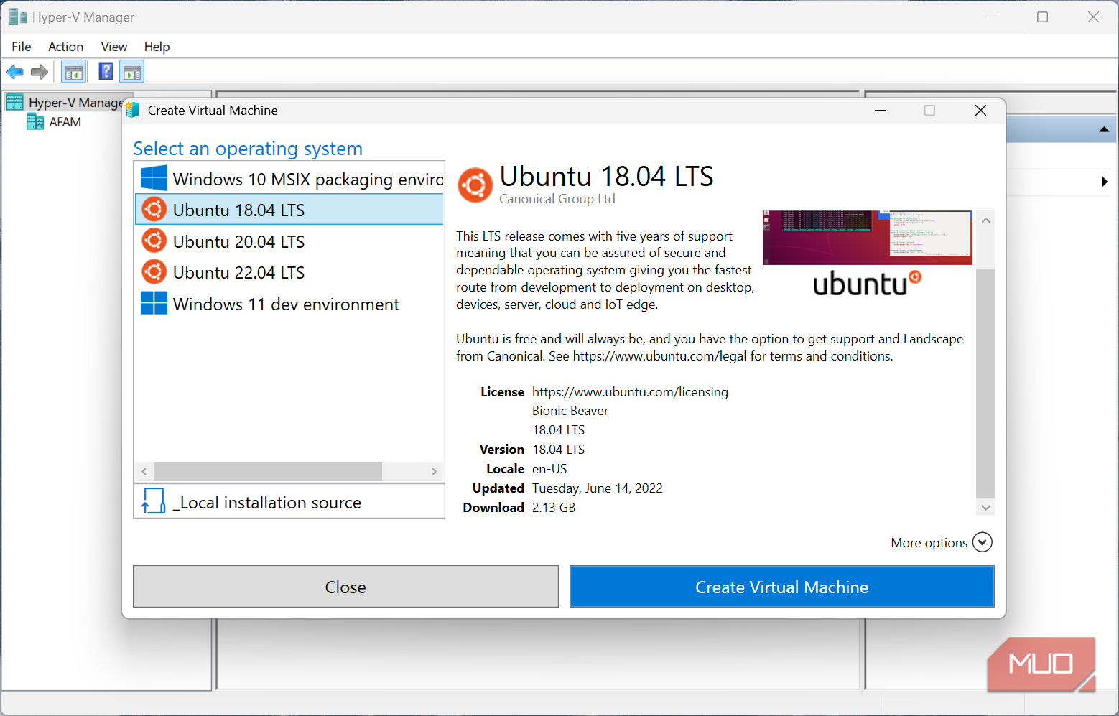Click the Ubuntu desktop screenshot thumbnail

coord(868,238)
